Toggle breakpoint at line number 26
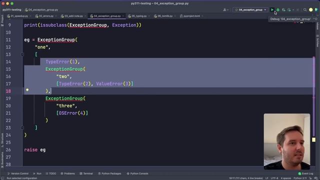The image size is (320, 180). (8, 150)
